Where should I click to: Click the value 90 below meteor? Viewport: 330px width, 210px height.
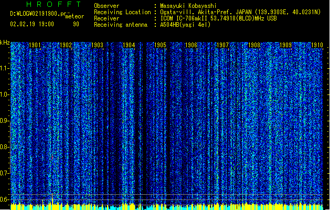(x=76, y=24)
